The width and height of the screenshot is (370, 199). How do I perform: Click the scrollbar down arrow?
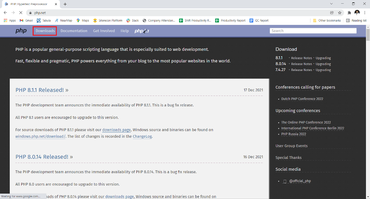click(x=368, y=197)
